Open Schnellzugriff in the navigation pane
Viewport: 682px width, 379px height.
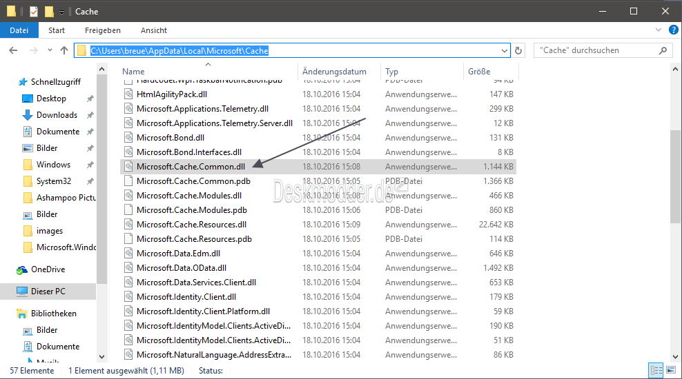[x=56, y=81]
